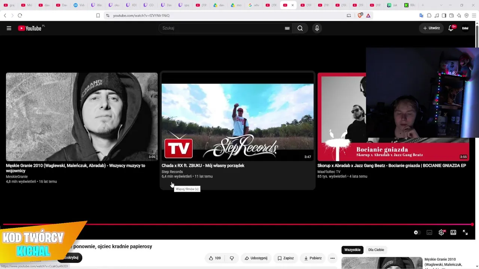Switch to the 'RRc' tab
Screen dimensions: 479x269
[x=410, y=5]
